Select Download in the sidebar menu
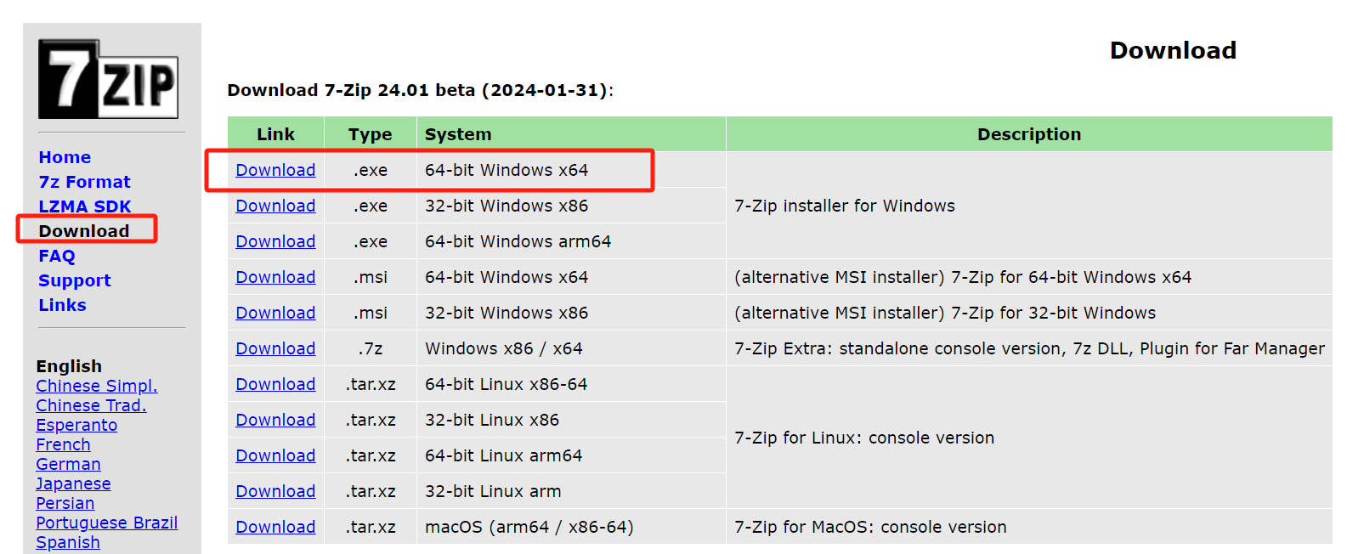The image size is (1347, 554). point(84,231)
